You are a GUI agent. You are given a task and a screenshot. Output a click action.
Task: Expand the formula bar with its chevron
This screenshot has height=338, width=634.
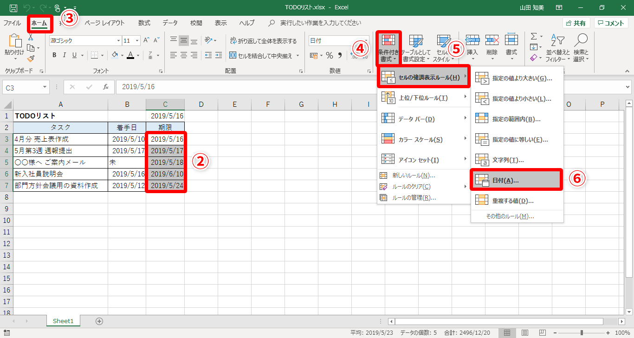point(628,87)
